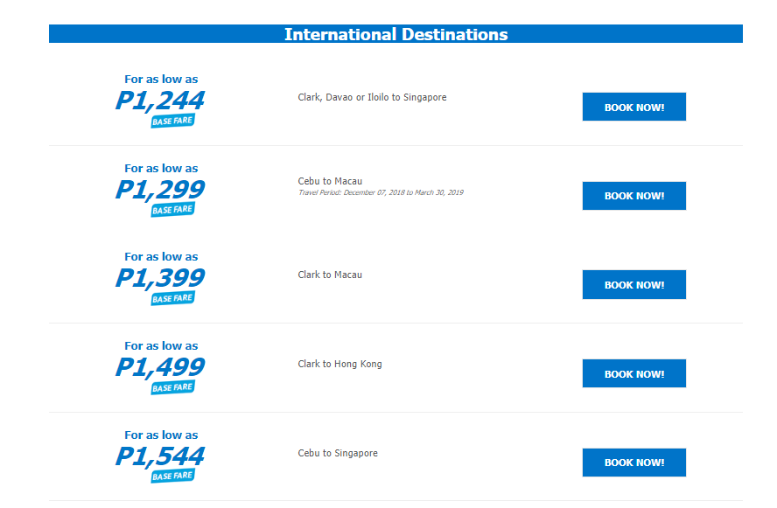Select the Cebu to Macau route text
Image resolution: width=777 pixels, height=508 pixels.
330,181
